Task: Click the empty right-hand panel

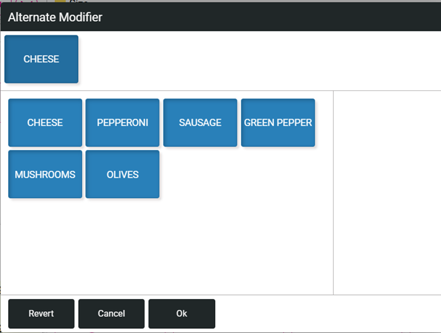Action: click(387, 193)
